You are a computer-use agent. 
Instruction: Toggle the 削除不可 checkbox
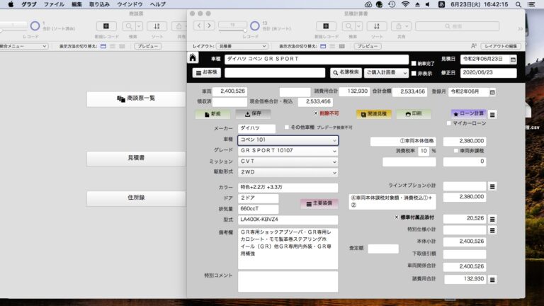316,113
